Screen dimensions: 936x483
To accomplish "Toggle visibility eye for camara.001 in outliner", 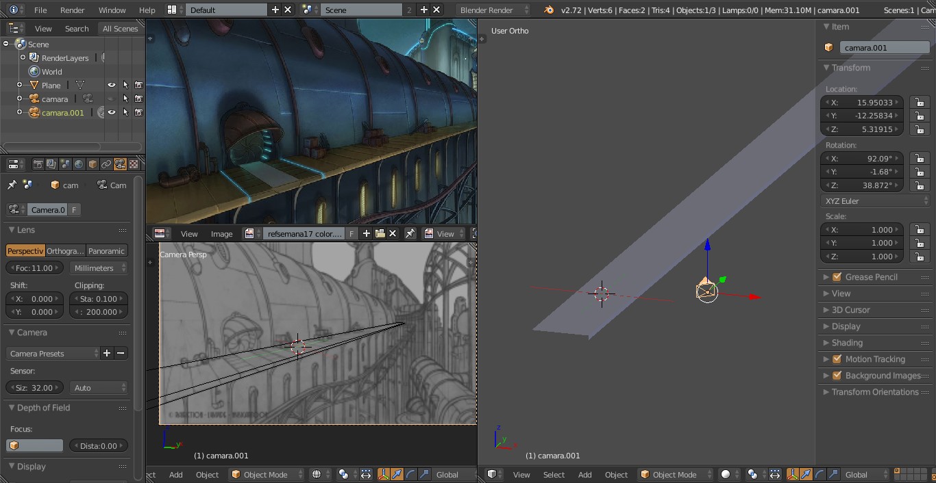I will click(x=112, y=112).
